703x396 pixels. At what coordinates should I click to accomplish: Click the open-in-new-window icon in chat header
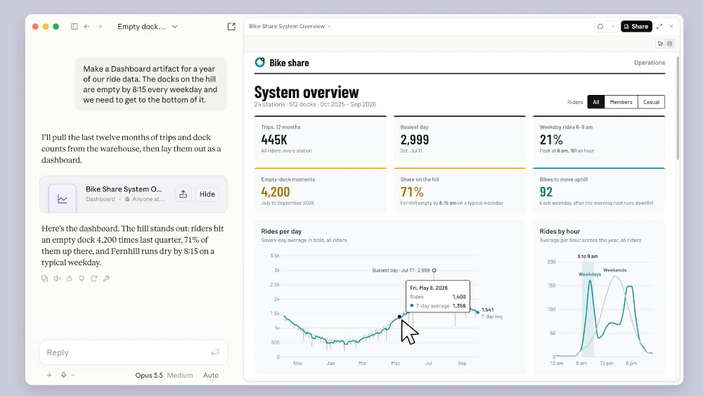[231, 27]
